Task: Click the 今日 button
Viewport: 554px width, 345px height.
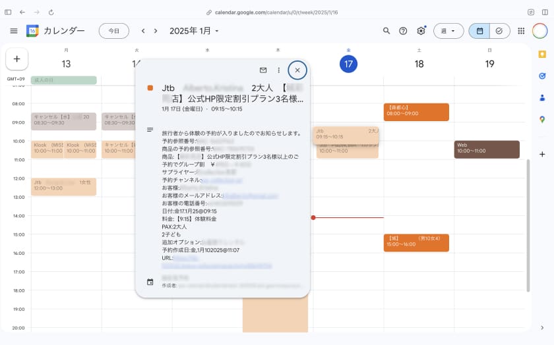Action: pyautogui.click(x=114, y=31)
